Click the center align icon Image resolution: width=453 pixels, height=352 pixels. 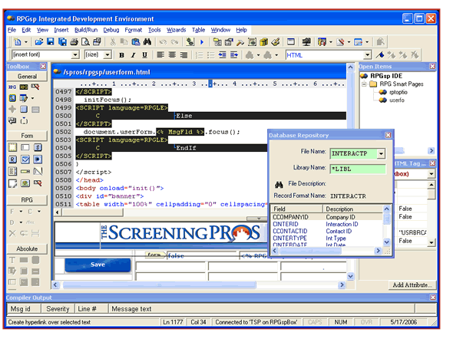(x=172, y=54)
